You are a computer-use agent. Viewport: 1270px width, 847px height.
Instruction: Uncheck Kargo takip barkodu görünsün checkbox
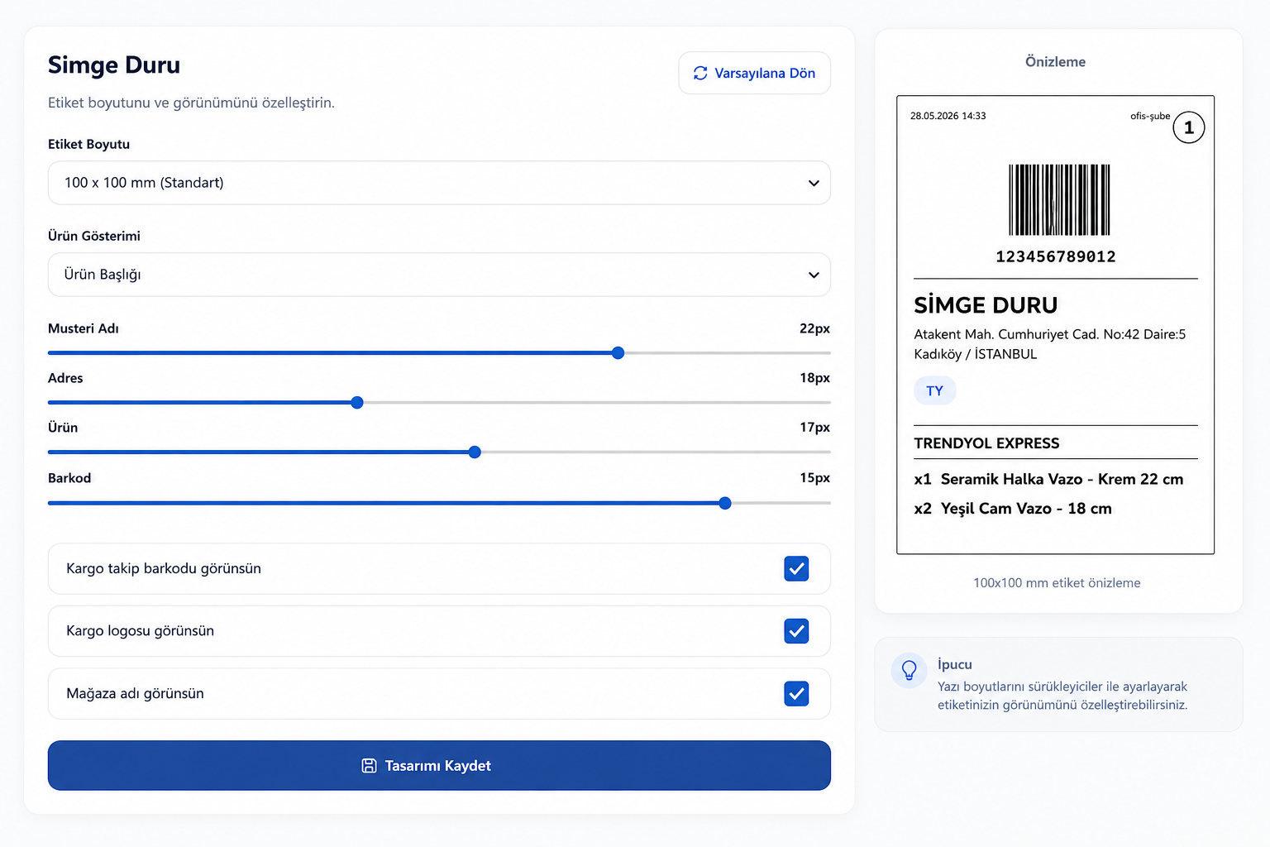pos(796,568)
